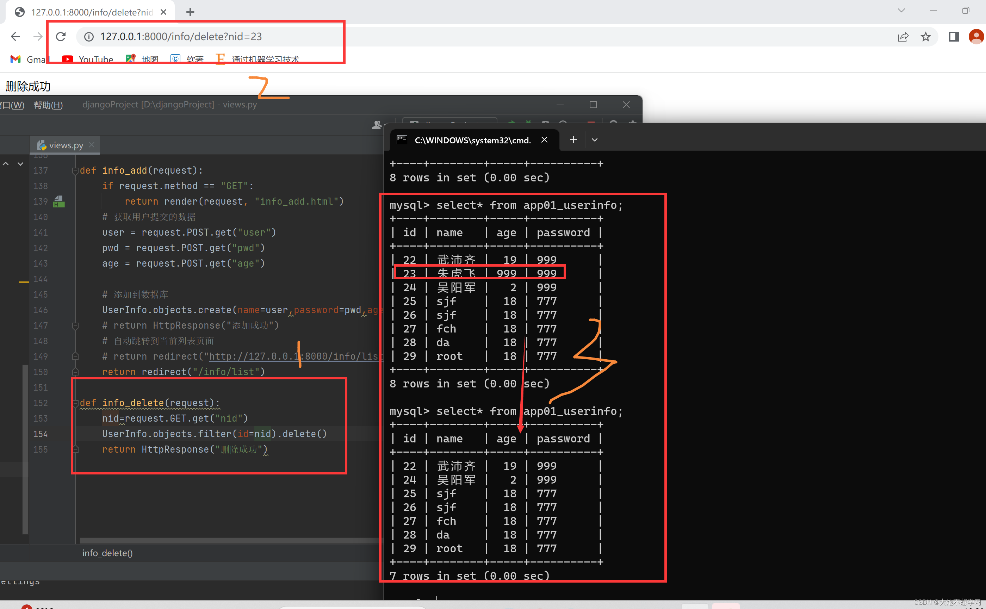Open the 软著 bookmark

tap(187, 59)
